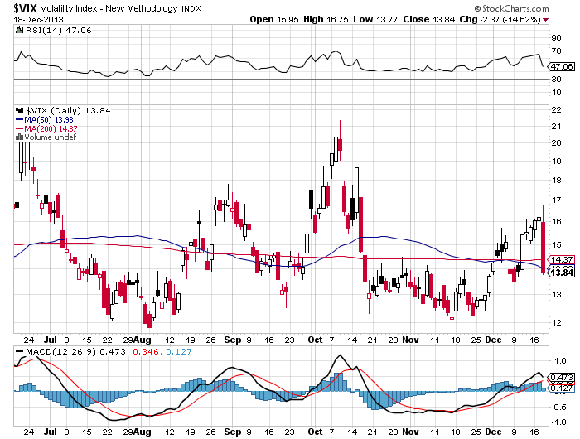Click the Aug label below the MACD panel

tap(143, 432)
